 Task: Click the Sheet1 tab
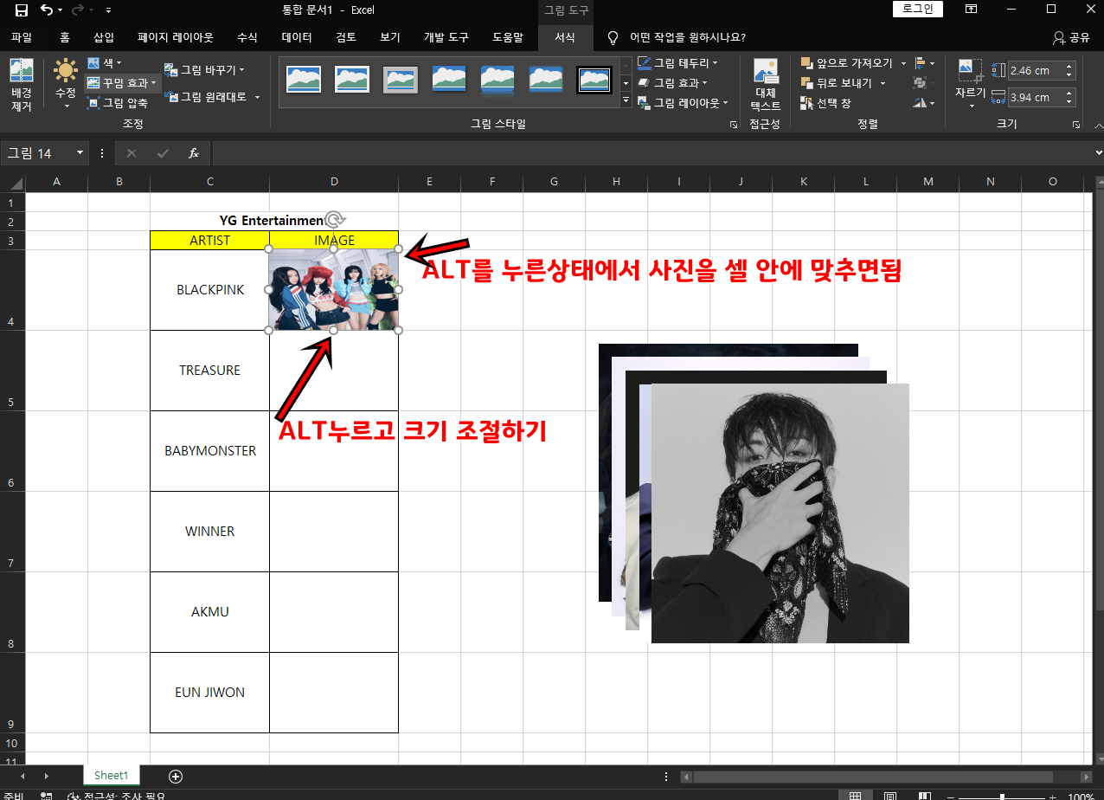(x=111, y=776)
